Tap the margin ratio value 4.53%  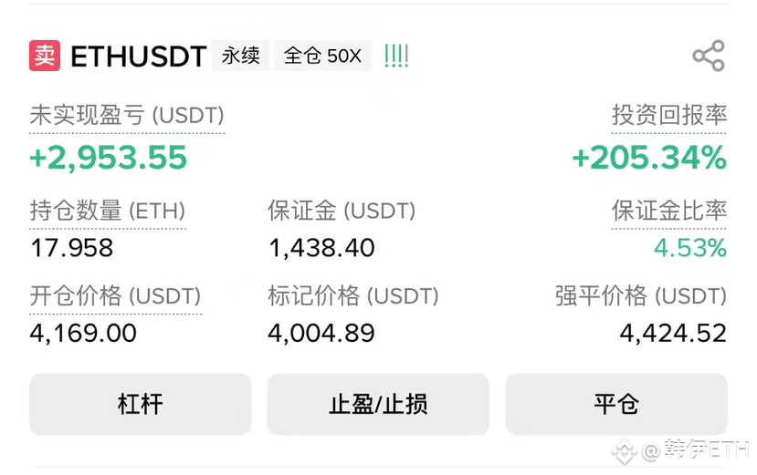[690, 248]
